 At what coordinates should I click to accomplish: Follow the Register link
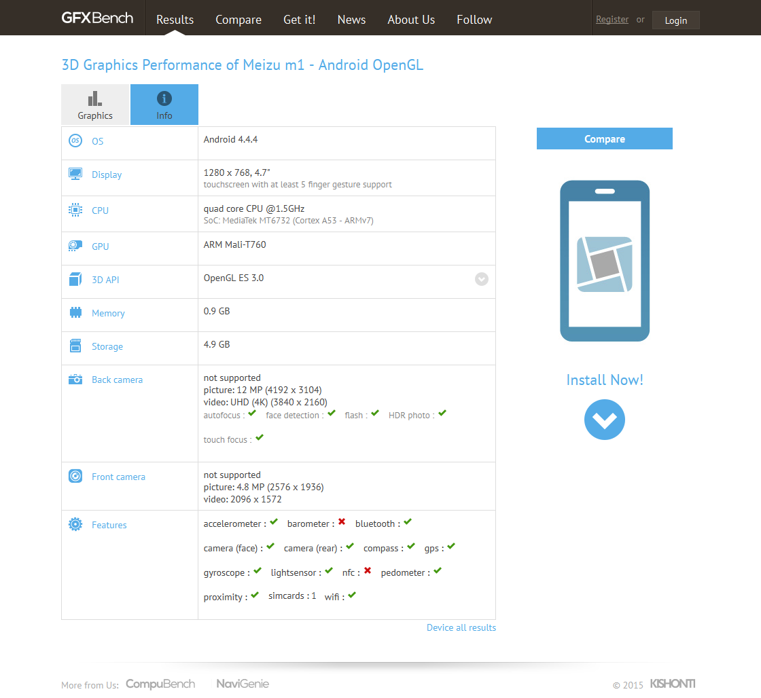(612, 20)
